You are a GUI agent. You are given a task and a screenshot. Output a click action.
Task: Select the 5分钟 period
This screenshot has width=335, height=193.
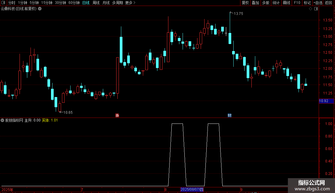point(34,3)
